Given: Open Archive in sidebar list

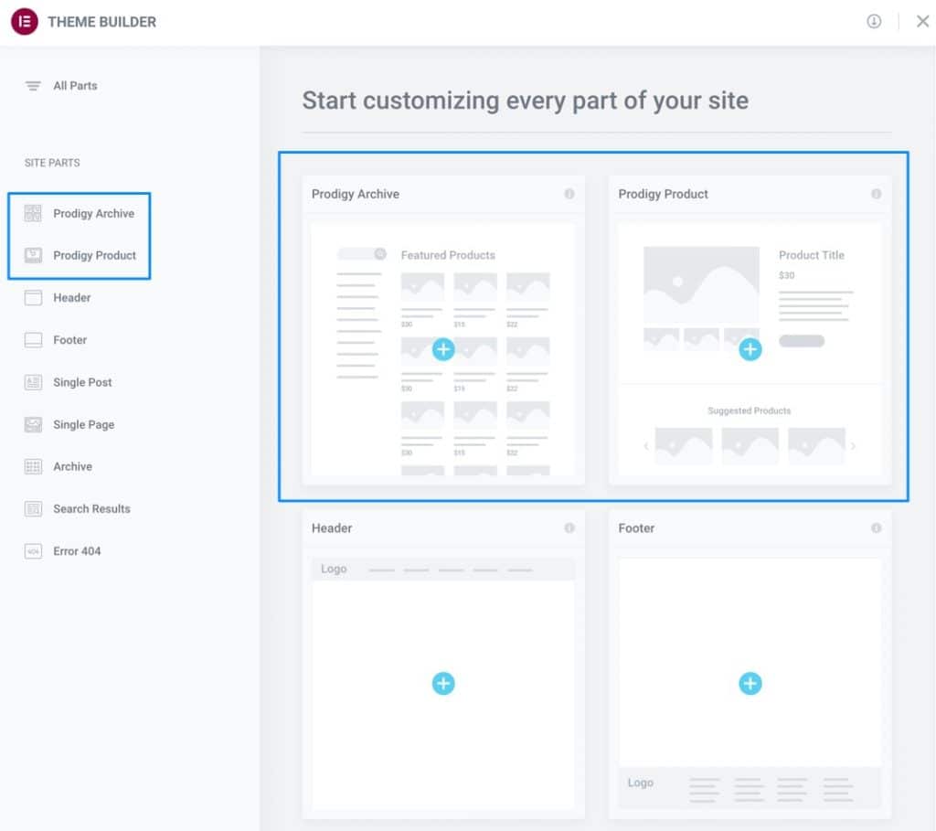Looking at the screenshot, I should pyautogui.click(x=72, y=466).
